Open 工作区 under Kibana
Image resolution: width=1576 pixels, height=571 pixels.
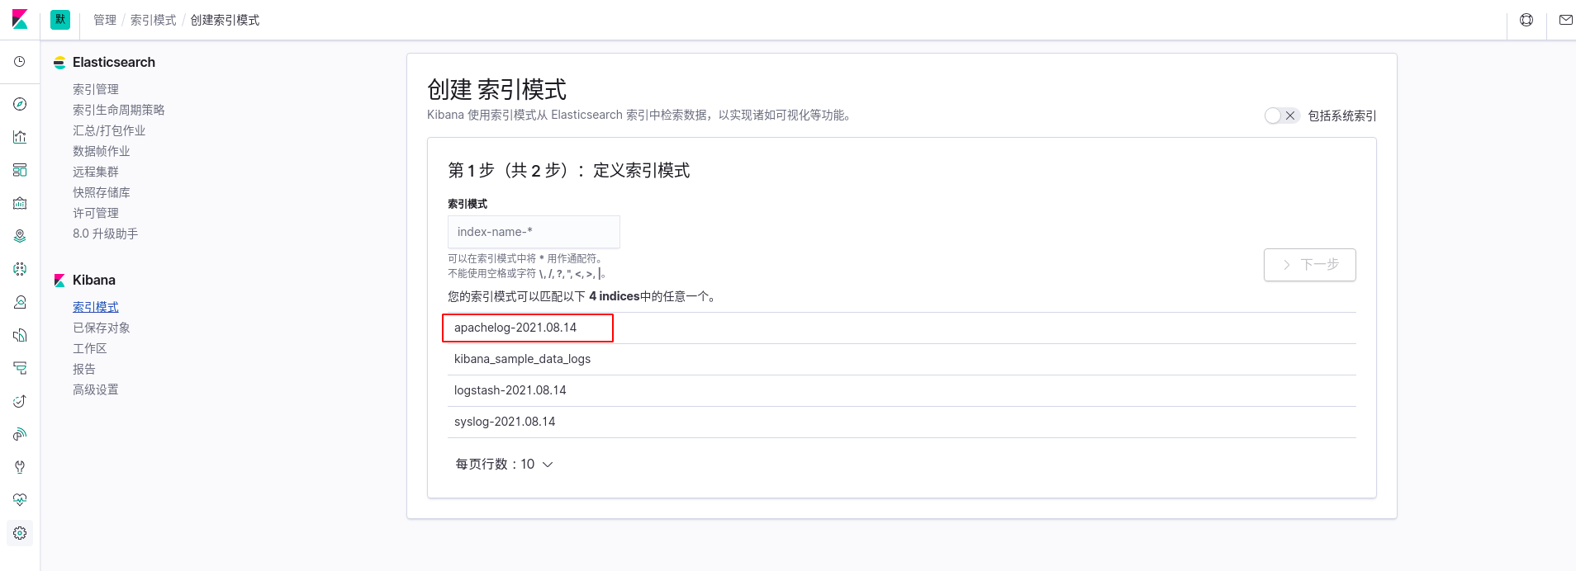pyautogui.click(x=90, y=348)
